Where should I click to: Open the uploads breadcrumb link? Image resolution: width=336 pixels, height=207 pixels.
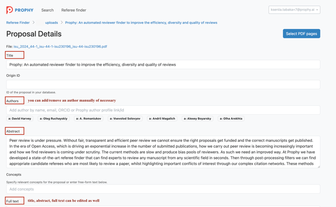click(52, 23)
